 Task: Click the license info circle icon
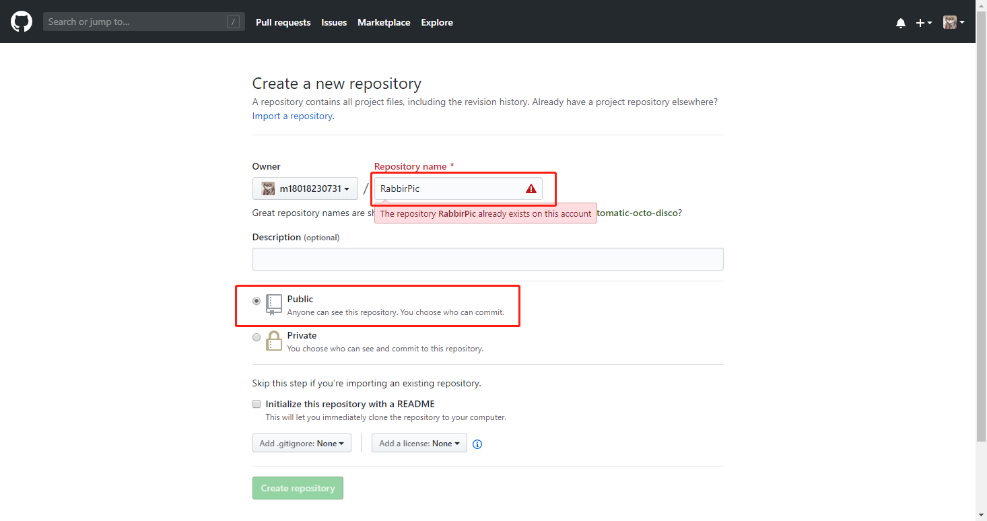pyautogui.click(x=477, y=444)
